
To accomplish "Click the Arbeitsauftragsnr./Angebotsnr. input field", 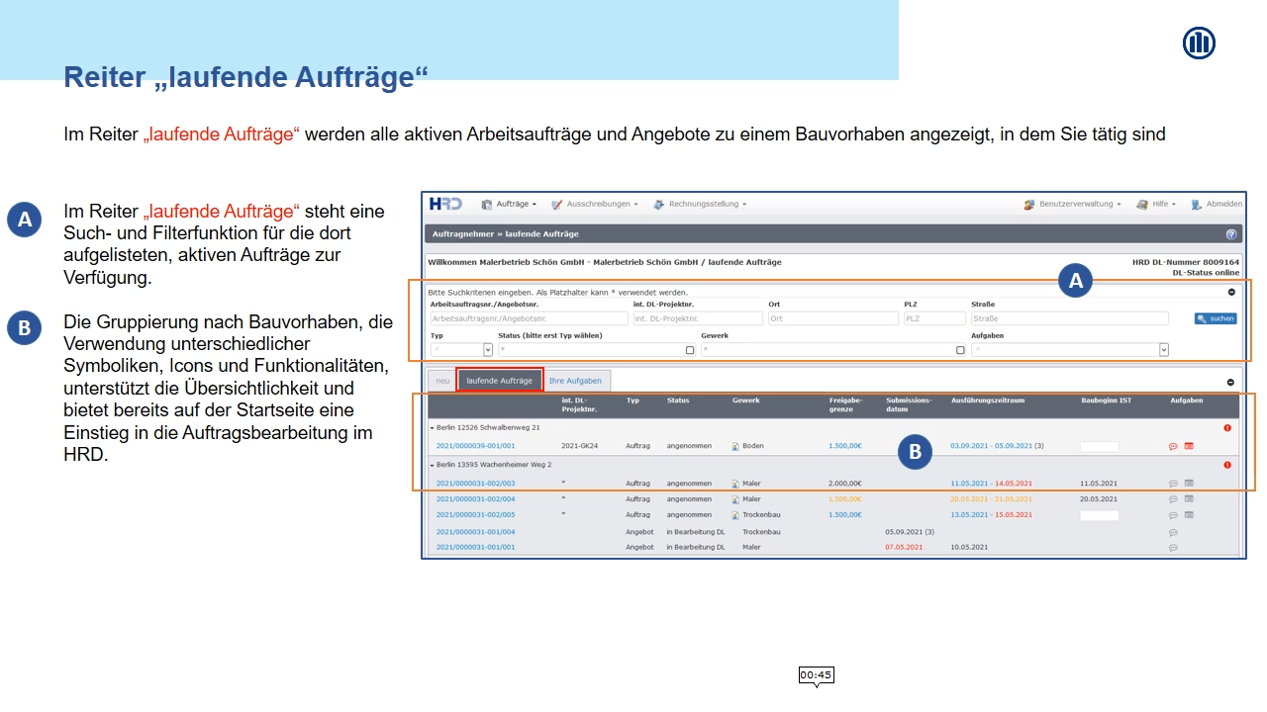I will [x=529, y=318].
